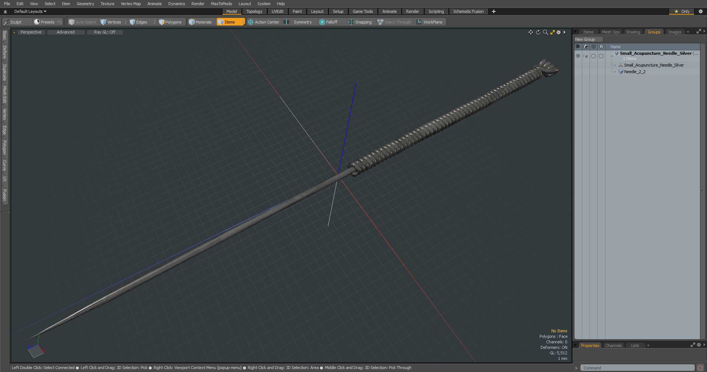
Task: Open Properties panel gear settings
Action: tap(699, 345)
